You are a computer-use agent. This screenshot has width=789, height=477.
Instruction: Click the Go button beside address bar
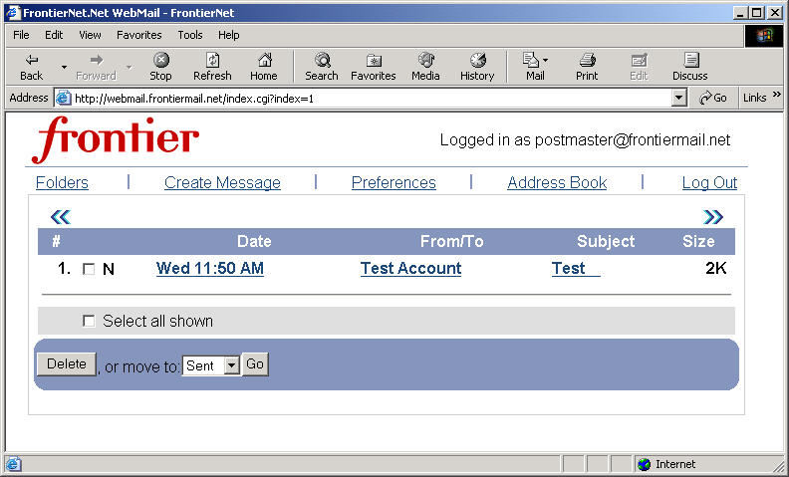[x=713, y=98]
